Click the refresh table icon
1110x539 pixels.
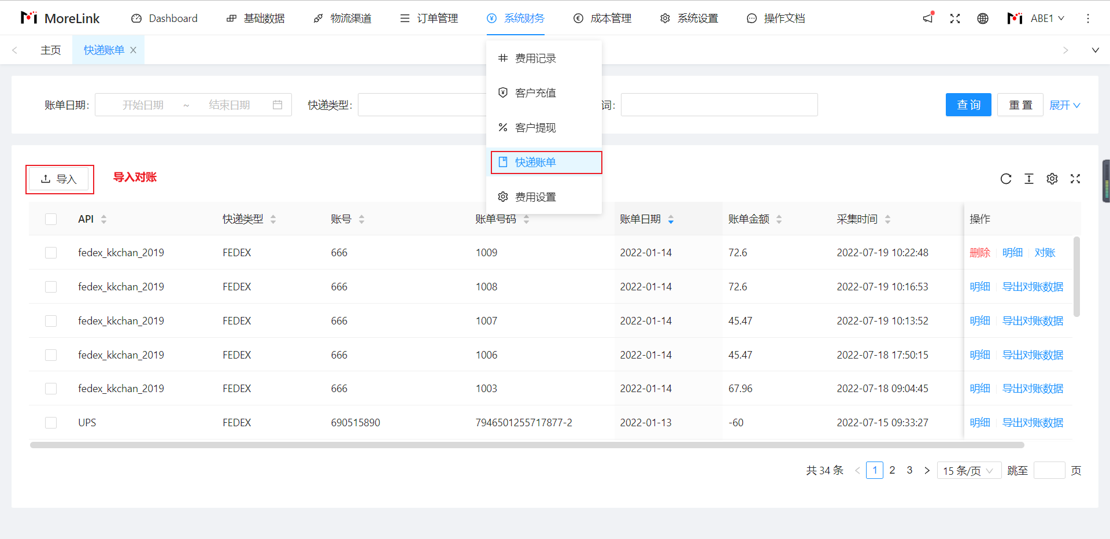click(1006, 179)
